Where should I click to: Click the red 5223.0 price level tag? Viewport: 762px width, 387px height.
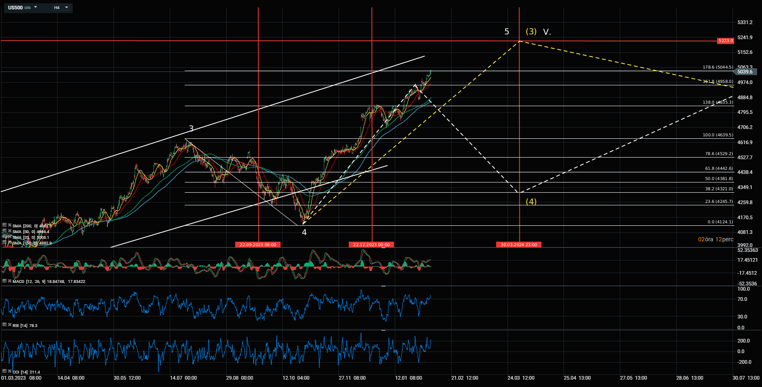click(x=725, y=41)
